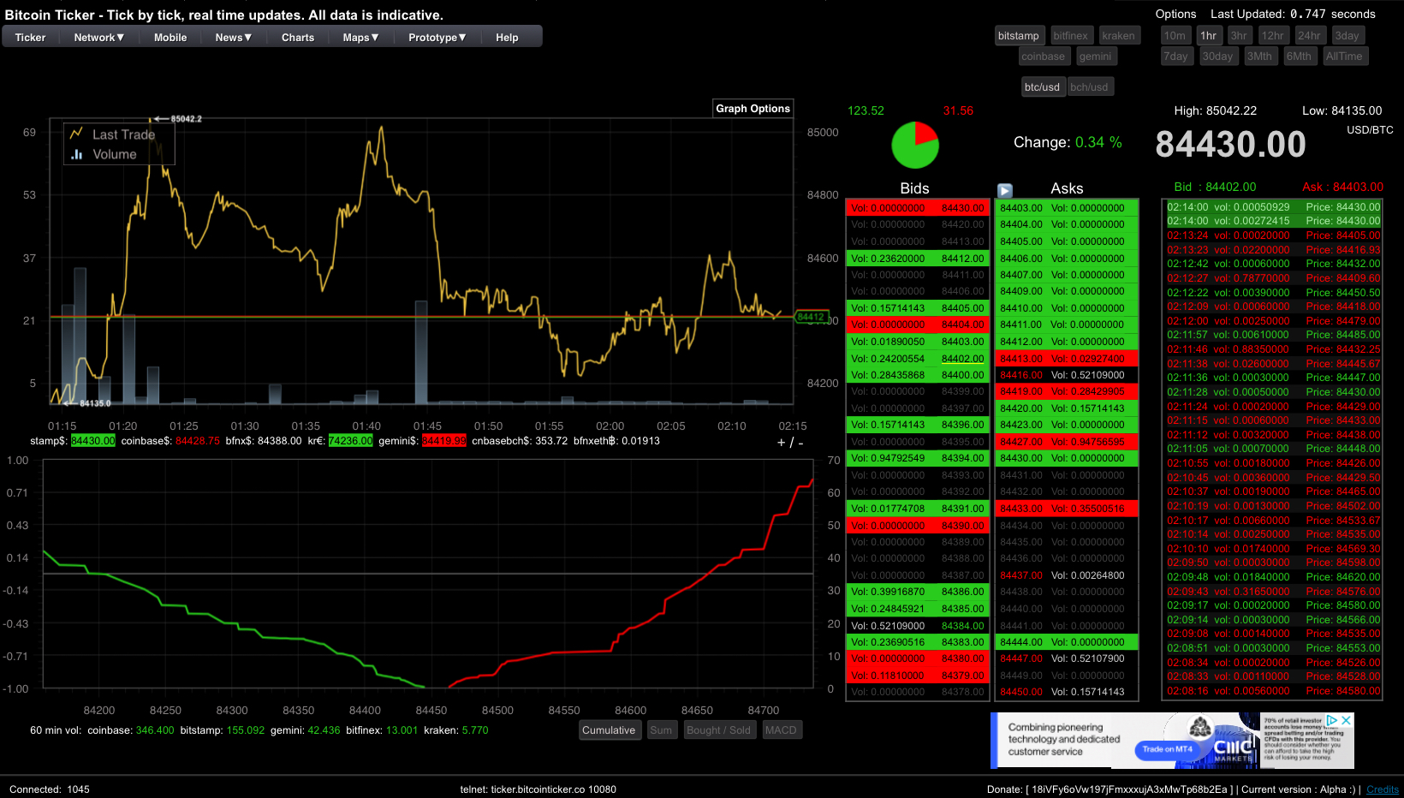1404x798 pixels.
Task: Click the kr€ 74236.00 green price
Action: pyautogui.click(x=351, y=441)
